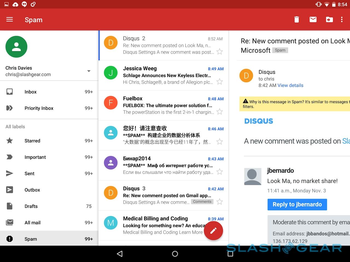Star the Бинар2014 spam message
The image size is (350, 262).
coord(220,172)
